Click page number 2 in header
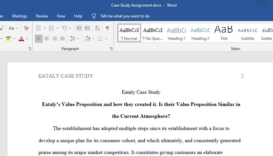Viewport: 273px width, 156px height. click(242, 76)
